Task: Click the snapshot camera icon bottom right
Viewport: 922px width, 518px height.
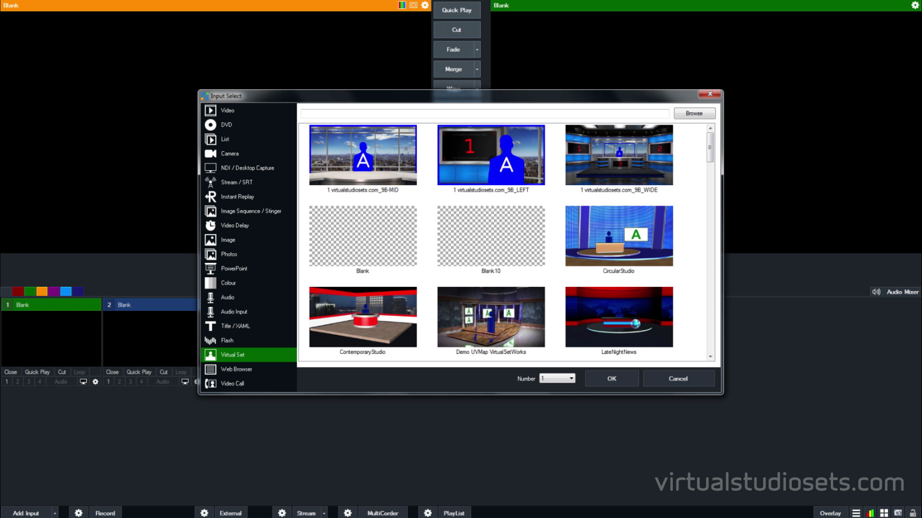Action: pos(898,512)
